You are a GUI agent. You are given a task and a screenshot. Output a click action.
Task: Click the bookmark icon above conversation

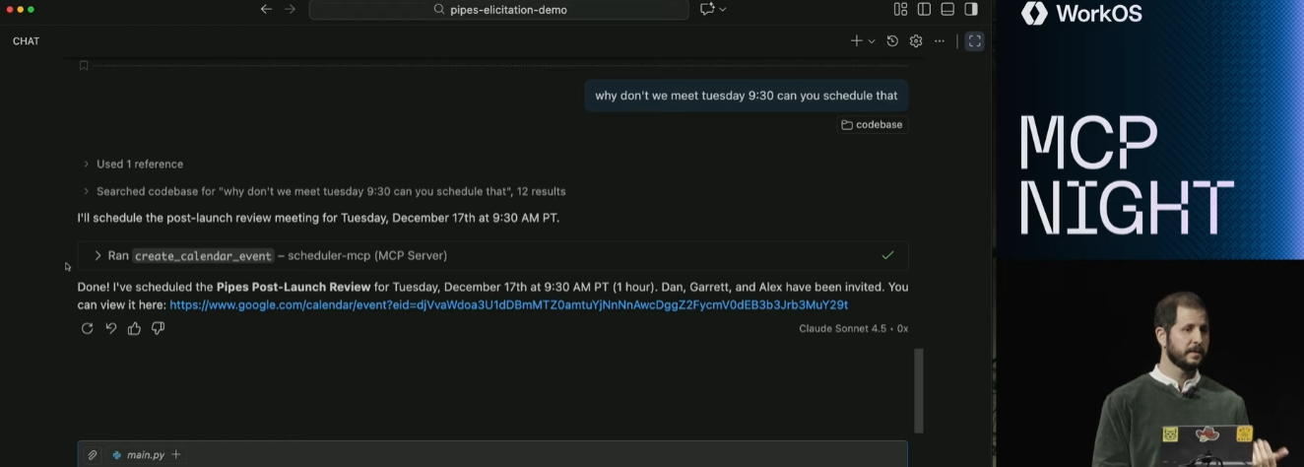click(84, 66)
